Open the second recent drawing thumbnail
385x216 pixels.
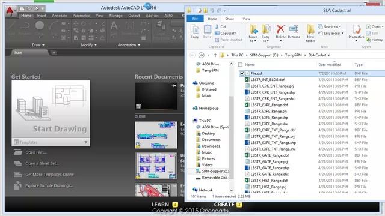point(156,135)
